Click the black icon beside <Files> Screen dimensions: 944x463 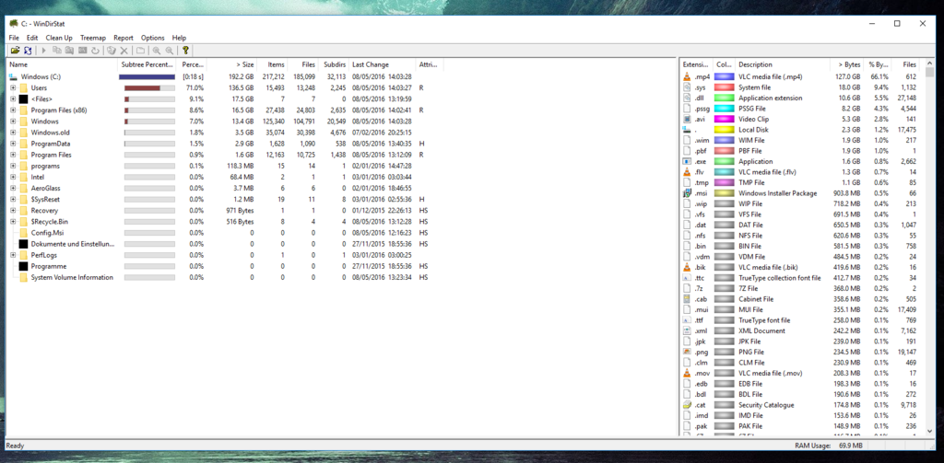tap(23, 98)
